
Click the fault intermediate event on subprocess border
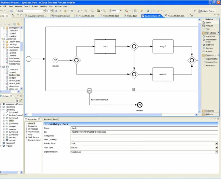[x=89, y=91]
